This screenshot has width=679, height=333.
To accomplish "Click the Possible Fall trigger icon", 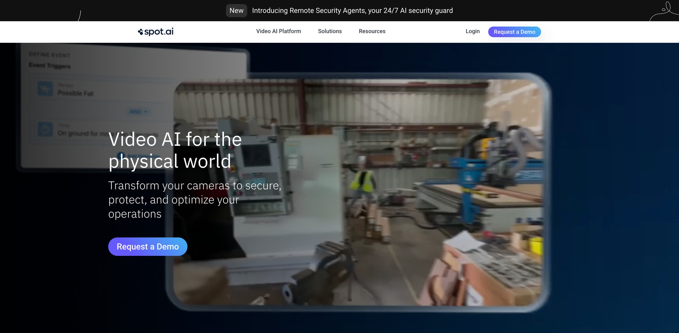I will tap(45, 89).
